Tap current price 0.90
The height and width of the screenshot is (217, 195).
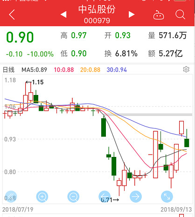(20, 37)
